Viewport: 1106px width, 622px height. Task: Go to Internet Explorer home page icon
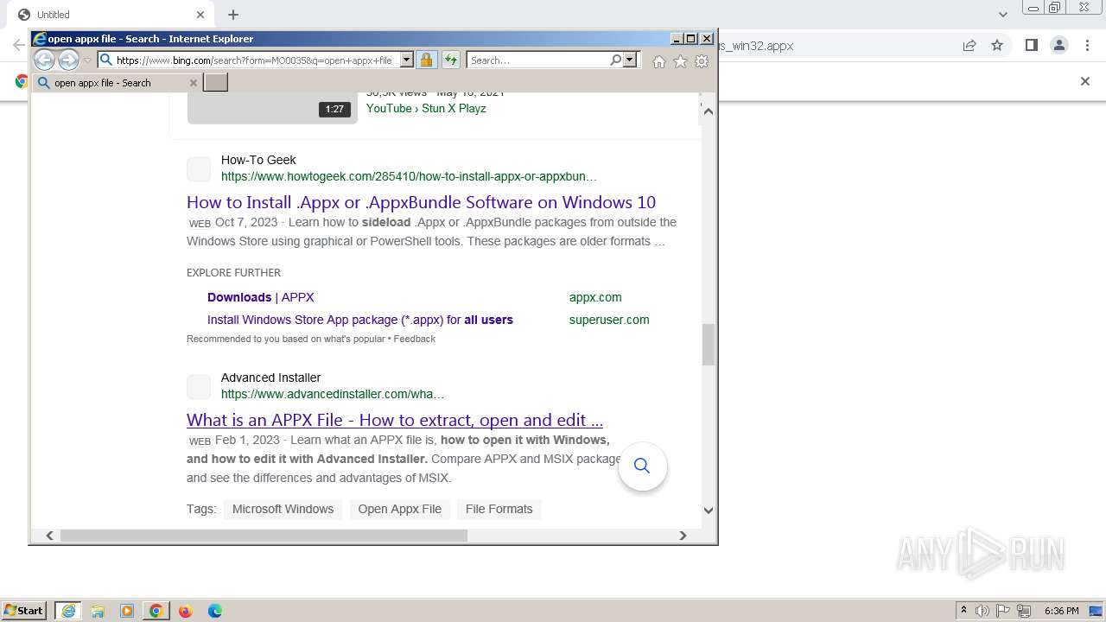point(659,61)
